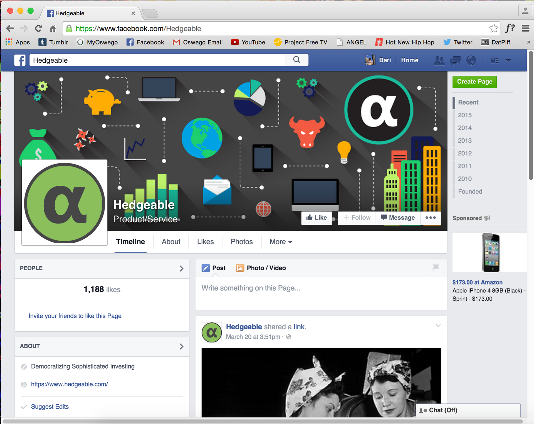Open the ANGEL bookmark
The image size is (534, 424).
pos(352,42)
